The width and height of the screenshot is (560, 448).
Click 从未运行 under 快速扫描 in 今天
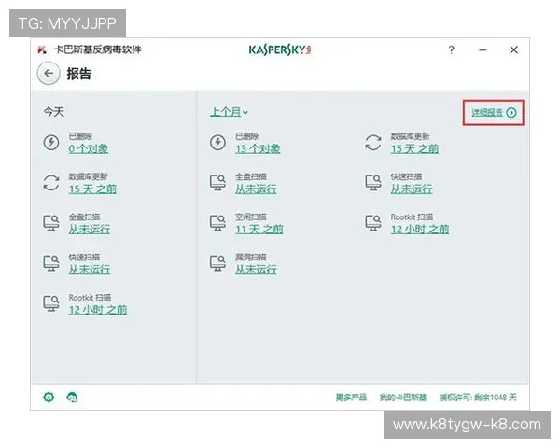click(90, 270)
